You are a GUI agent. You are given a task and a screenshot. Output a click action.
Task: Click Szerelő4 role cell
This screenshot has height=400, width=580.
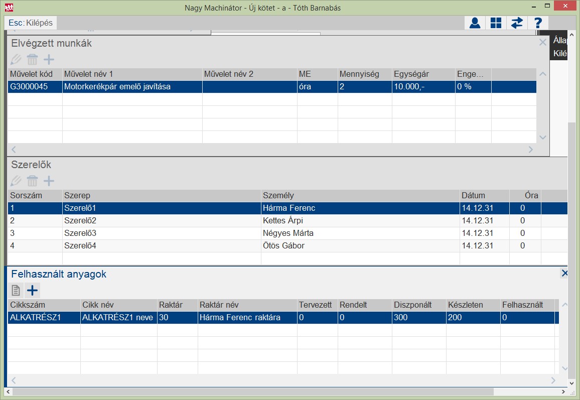pyautogui.click(x=162, y=246)
